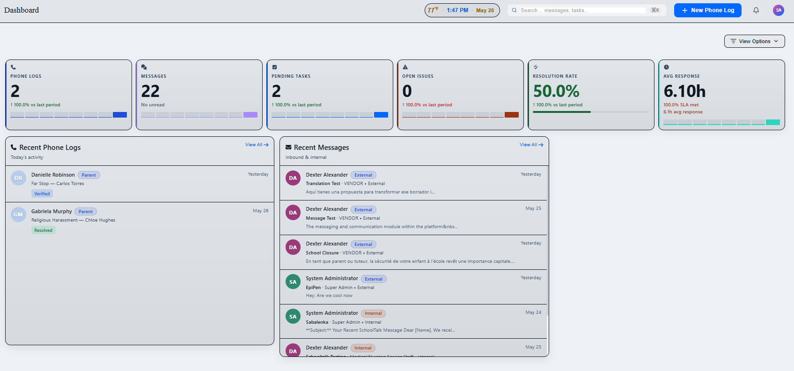Click the phone icon beside Recent Phone Logs
The height and width of the screenshot is (371, 794).
click(x=14, y=147)
